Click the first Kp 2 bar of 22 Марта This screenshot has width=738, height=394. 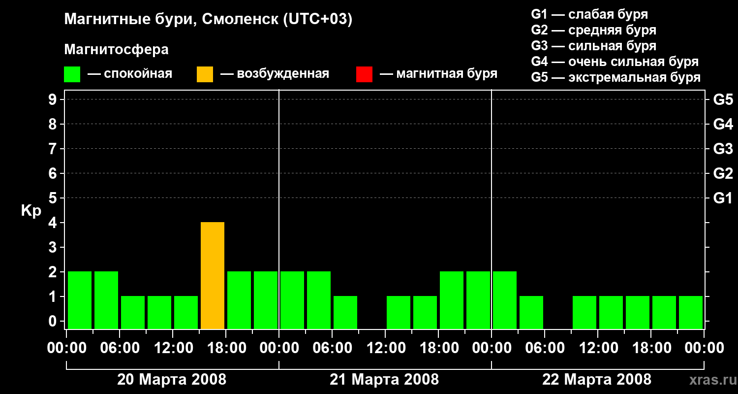tap(505, 300)
